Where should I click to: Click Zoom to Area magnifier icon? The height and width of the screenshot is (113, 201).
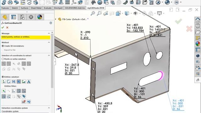coord(99,13)
